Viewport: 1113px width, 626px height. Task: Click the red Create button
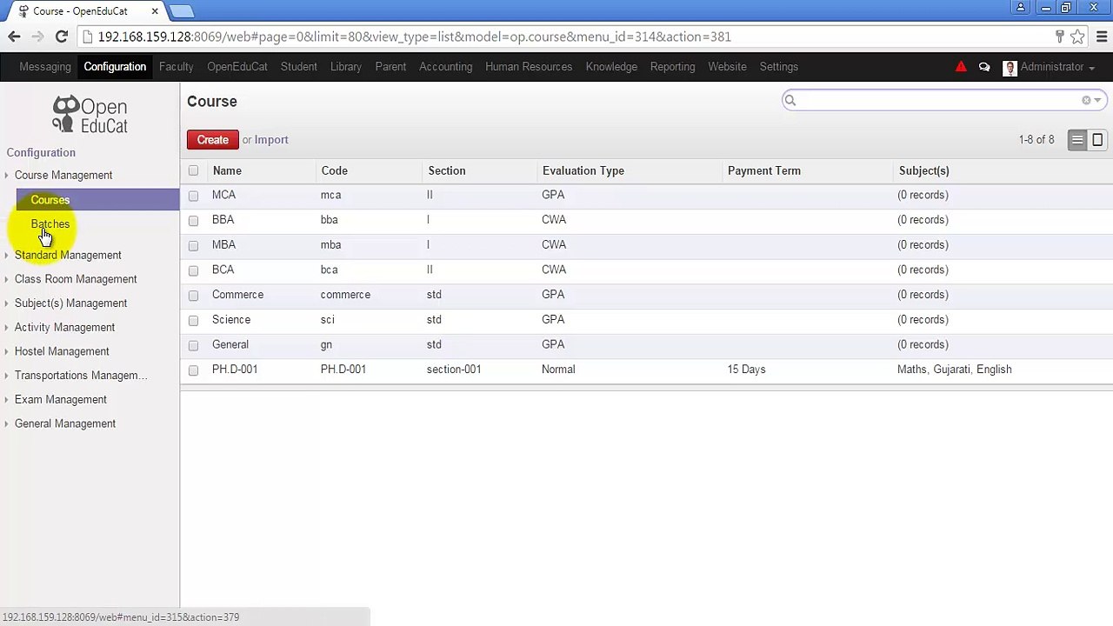point(213,140)
